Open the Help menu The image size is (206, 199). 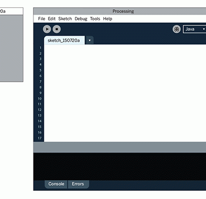(x=108, y=19)
